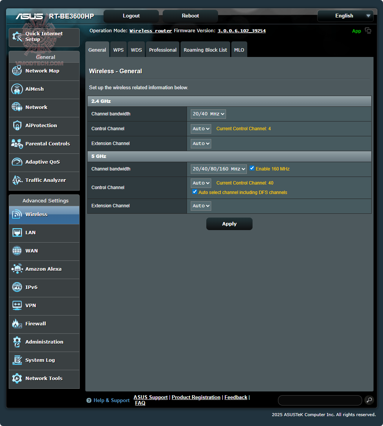
Task: Click the Network Map globe icon
Action: click(x=17, y=71)
